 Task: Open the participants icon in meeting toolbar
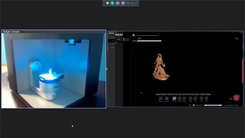point(128,3)
